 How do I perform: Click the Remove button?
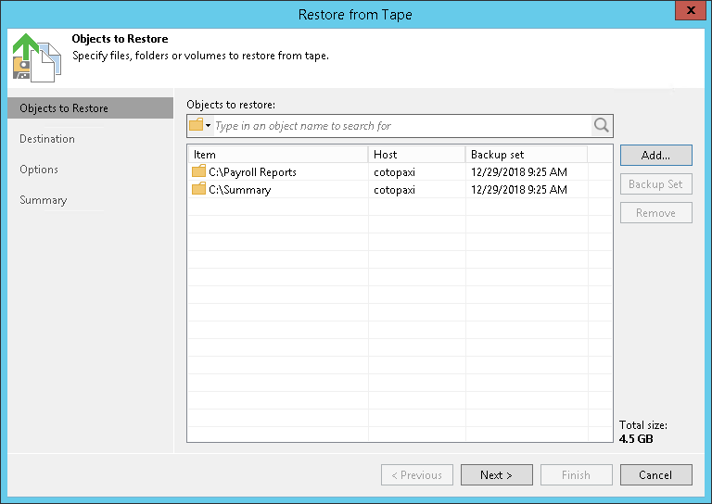[x=656, y=213]
